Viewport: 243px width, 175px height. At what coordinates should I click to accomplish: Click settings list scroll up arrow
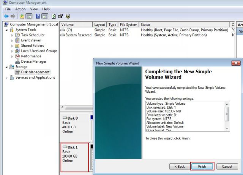click(227, 104)
